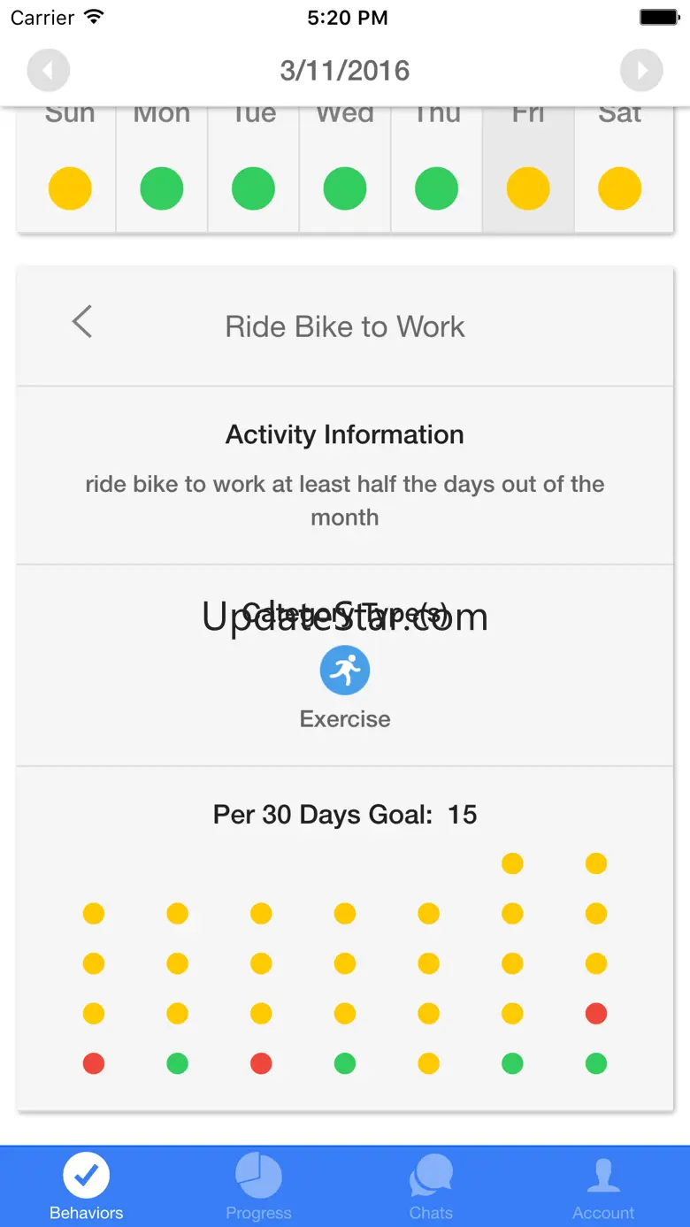
Task: Open the Chats tab
Action: (431, 1187)
